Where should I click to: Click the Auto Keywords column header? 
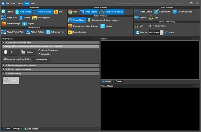click(55, 46)
